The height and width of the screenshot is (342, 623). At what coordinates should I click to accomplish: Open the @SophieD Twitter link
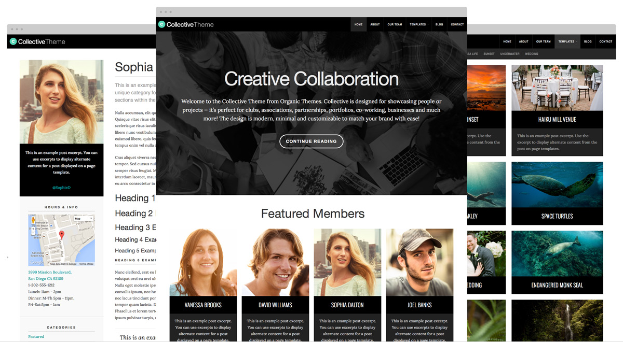click(61, 188)
